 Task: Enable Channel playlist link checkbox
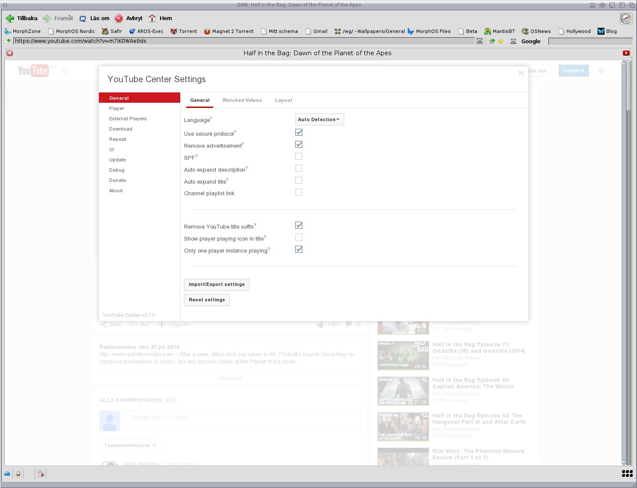click(x=299, y=192)
